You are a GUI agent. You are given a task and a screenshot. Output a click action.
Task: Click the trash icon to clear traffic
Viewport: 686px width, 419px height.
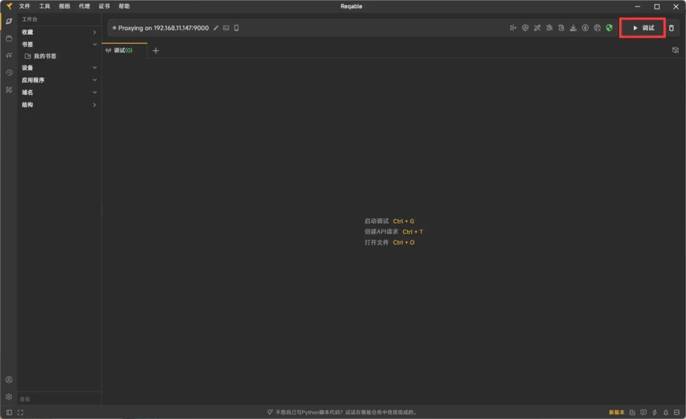(671, 28)
